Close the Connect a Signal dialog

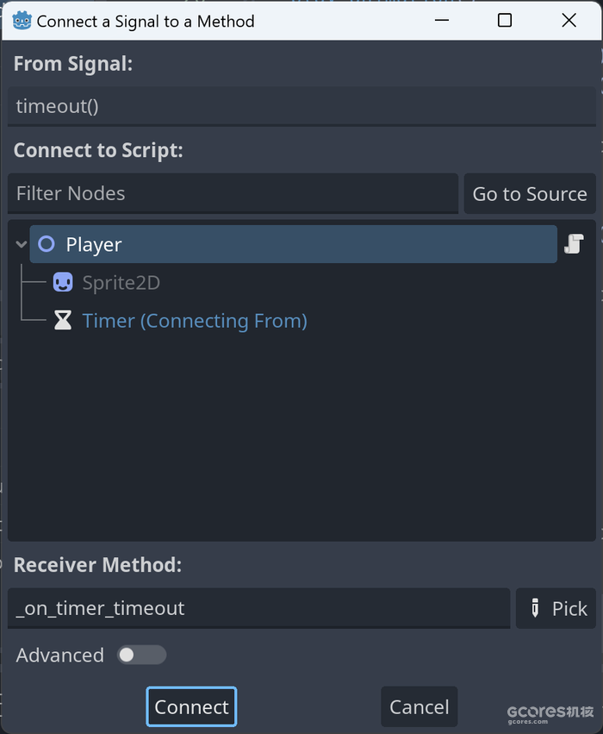tap(569, 20)
